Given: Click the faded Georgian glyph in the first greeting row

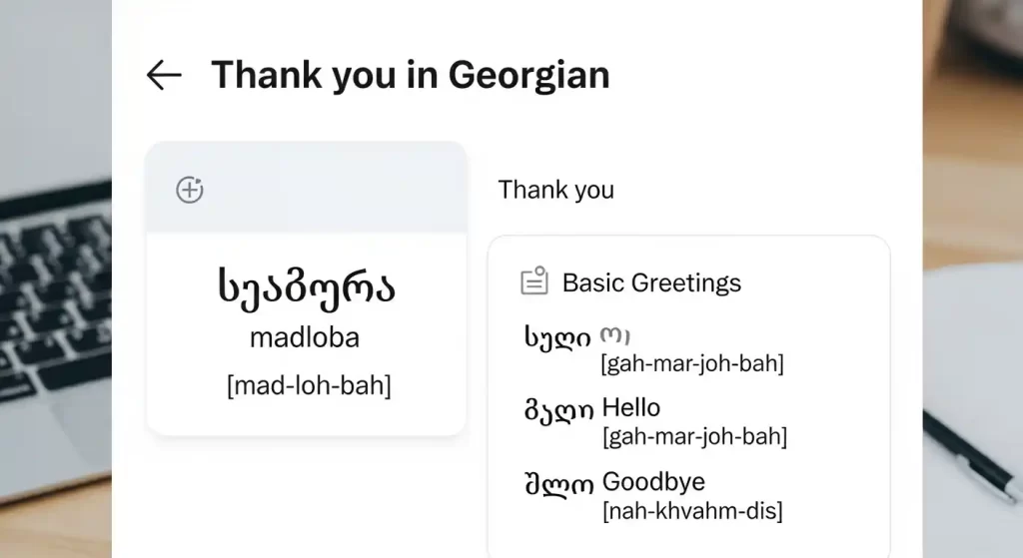Looking at the screenshot, I should tap(613, 336).
